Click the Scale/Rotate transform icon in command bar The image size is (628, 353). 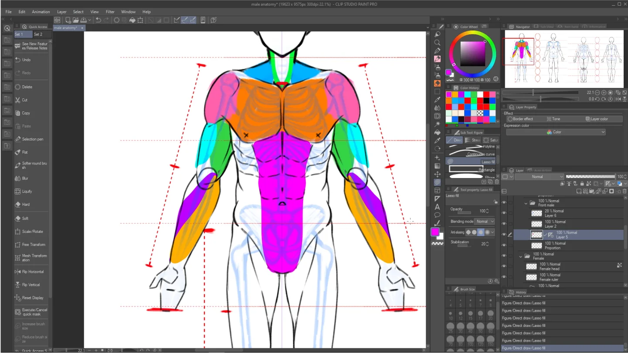[140, 20]
